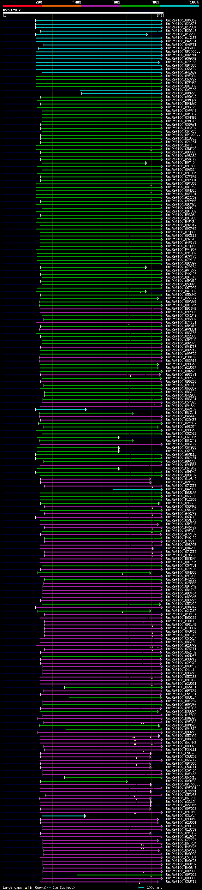Image resolution: width=202 pixels, height=890 pixels.
Task: Select label UniRef100_B7FN65
Action: click(181, 83)
